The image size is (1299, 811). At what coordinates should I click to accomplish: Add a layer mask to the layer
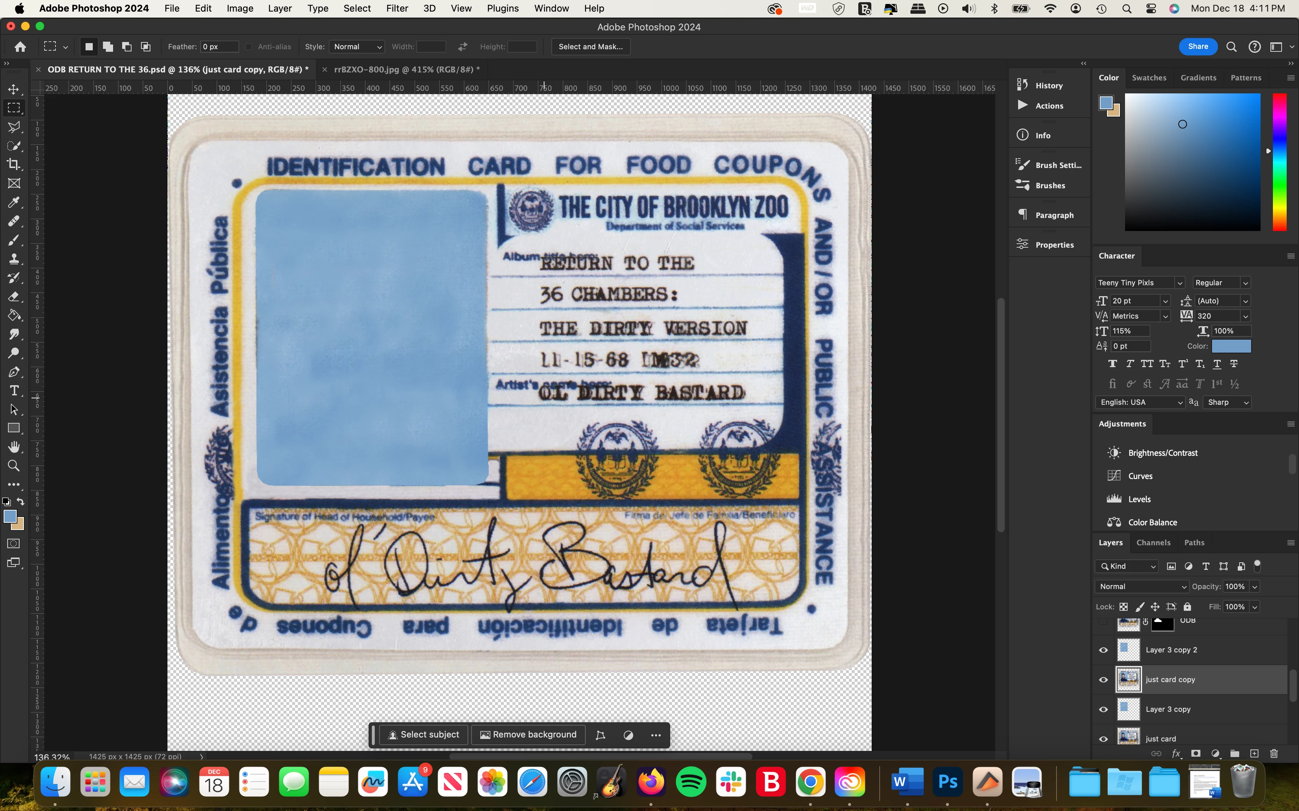[1195, 753]
